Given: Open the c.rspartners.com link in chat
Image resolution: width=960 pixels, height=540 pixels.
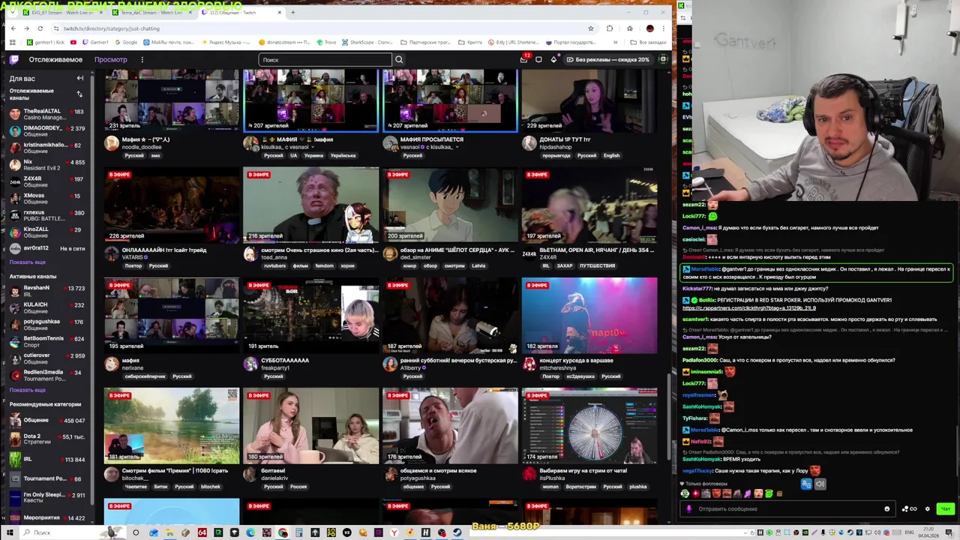Looking at the screenshot, I should 749,308.
